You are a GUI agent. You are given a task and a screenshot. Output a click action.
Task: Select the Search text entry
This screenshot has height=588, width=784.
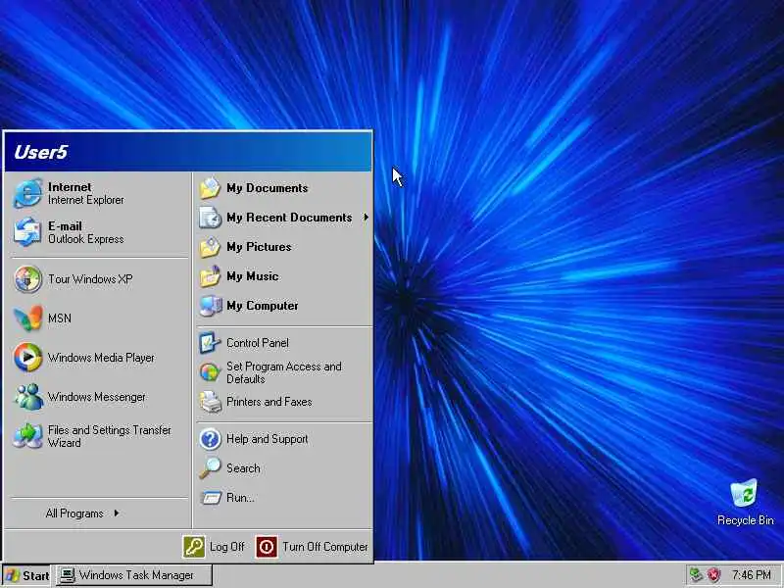click(243, 468)
